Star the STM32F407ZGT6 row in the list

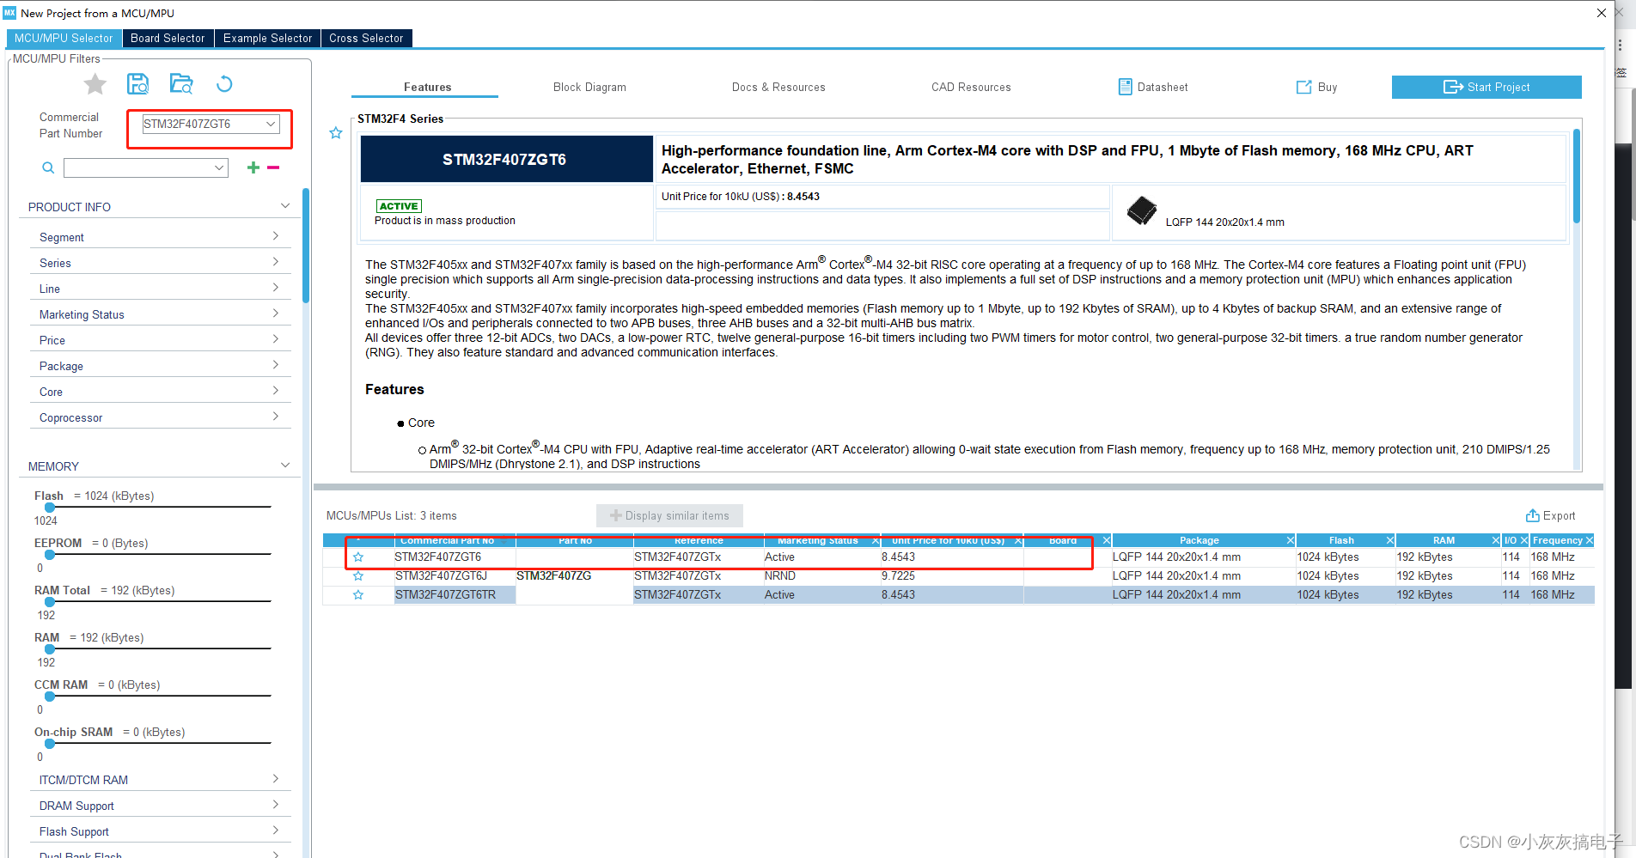click(358, 557)
